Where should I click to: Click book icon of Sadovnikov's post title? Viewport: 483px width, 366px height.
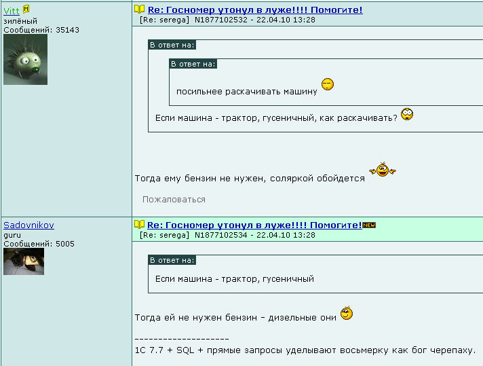pyautogui.click(x=139, y=224)
